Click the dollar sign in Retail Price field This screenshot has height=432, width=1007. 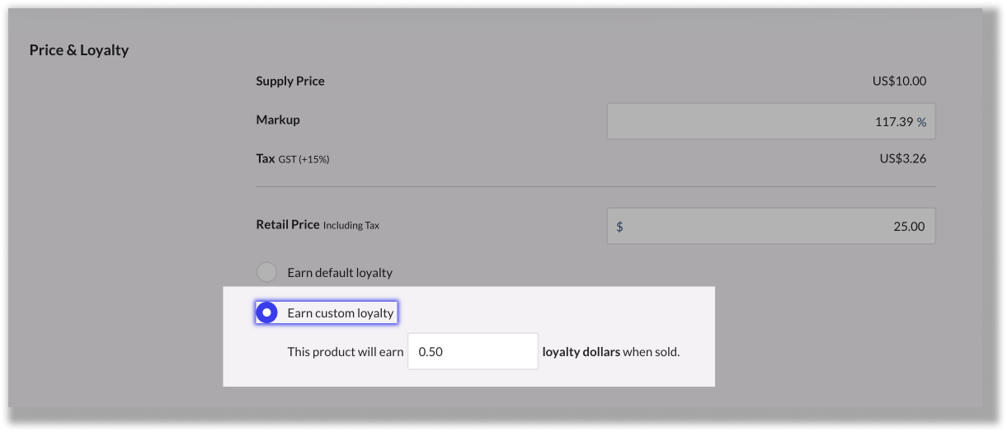(620, 227)
